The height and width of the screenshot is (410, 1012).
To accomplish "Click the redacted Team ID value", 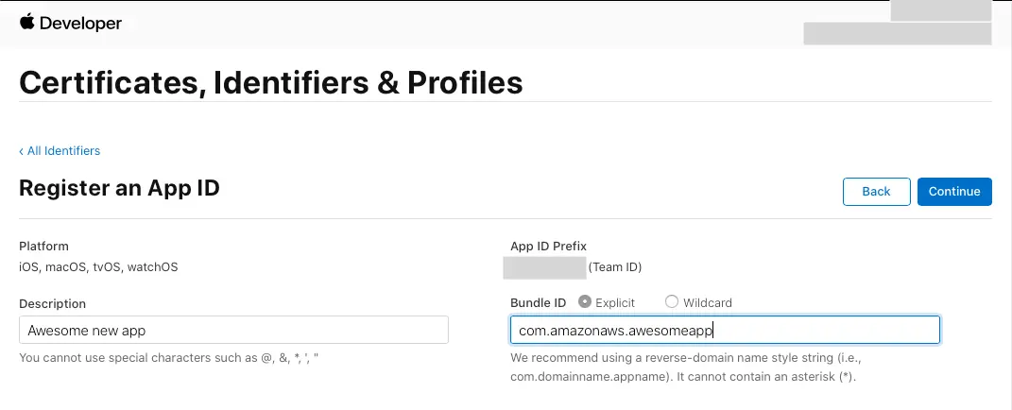I will 544,267.
